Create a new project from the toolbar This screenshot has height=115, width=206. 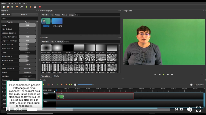[4, 7]
